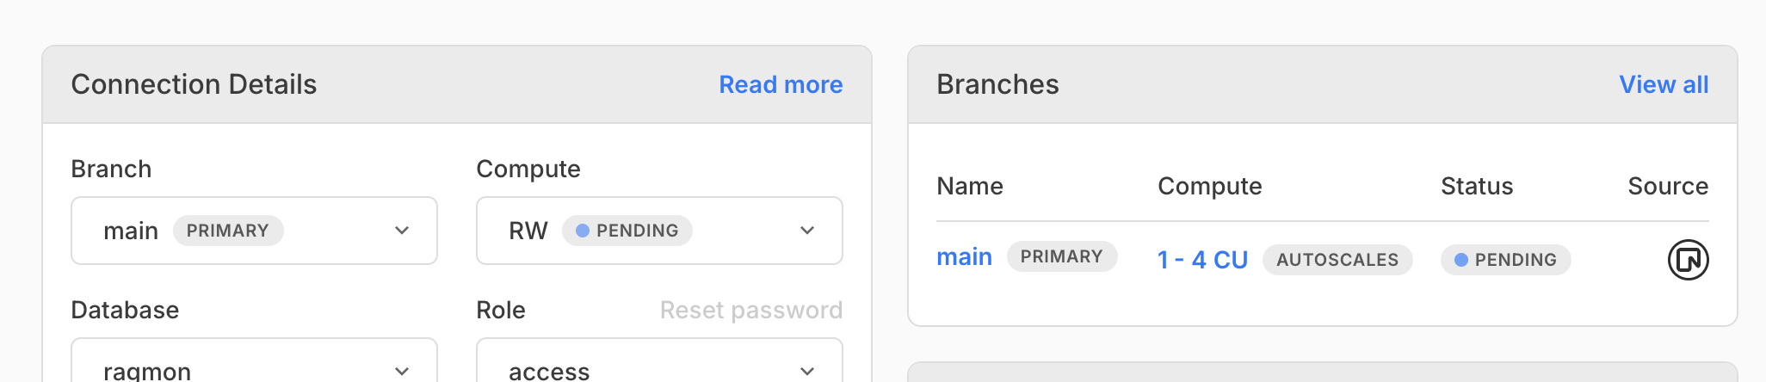Click Reset password next to Role

click(750, 310)
